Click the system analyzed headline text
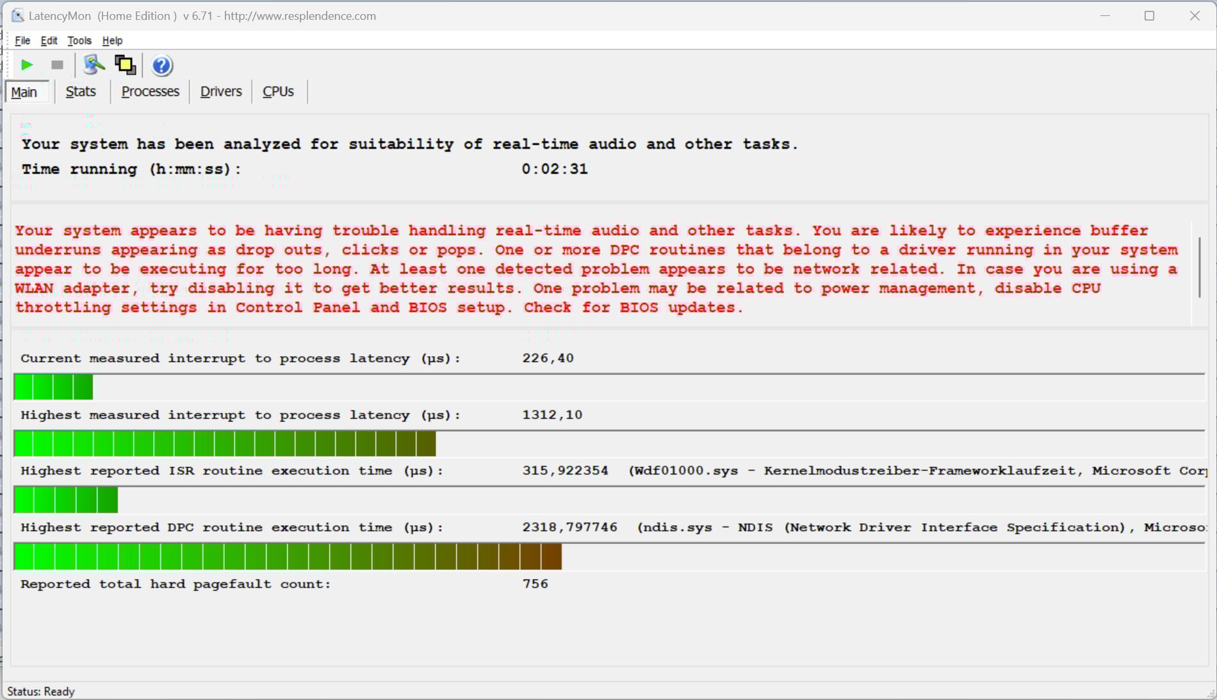This screenshot has height=700, width=1217. coord(410,144)
